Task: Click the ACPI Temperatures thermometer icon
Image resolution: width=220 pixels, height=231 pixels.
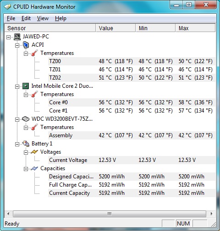Action: (x=34, y=53)
